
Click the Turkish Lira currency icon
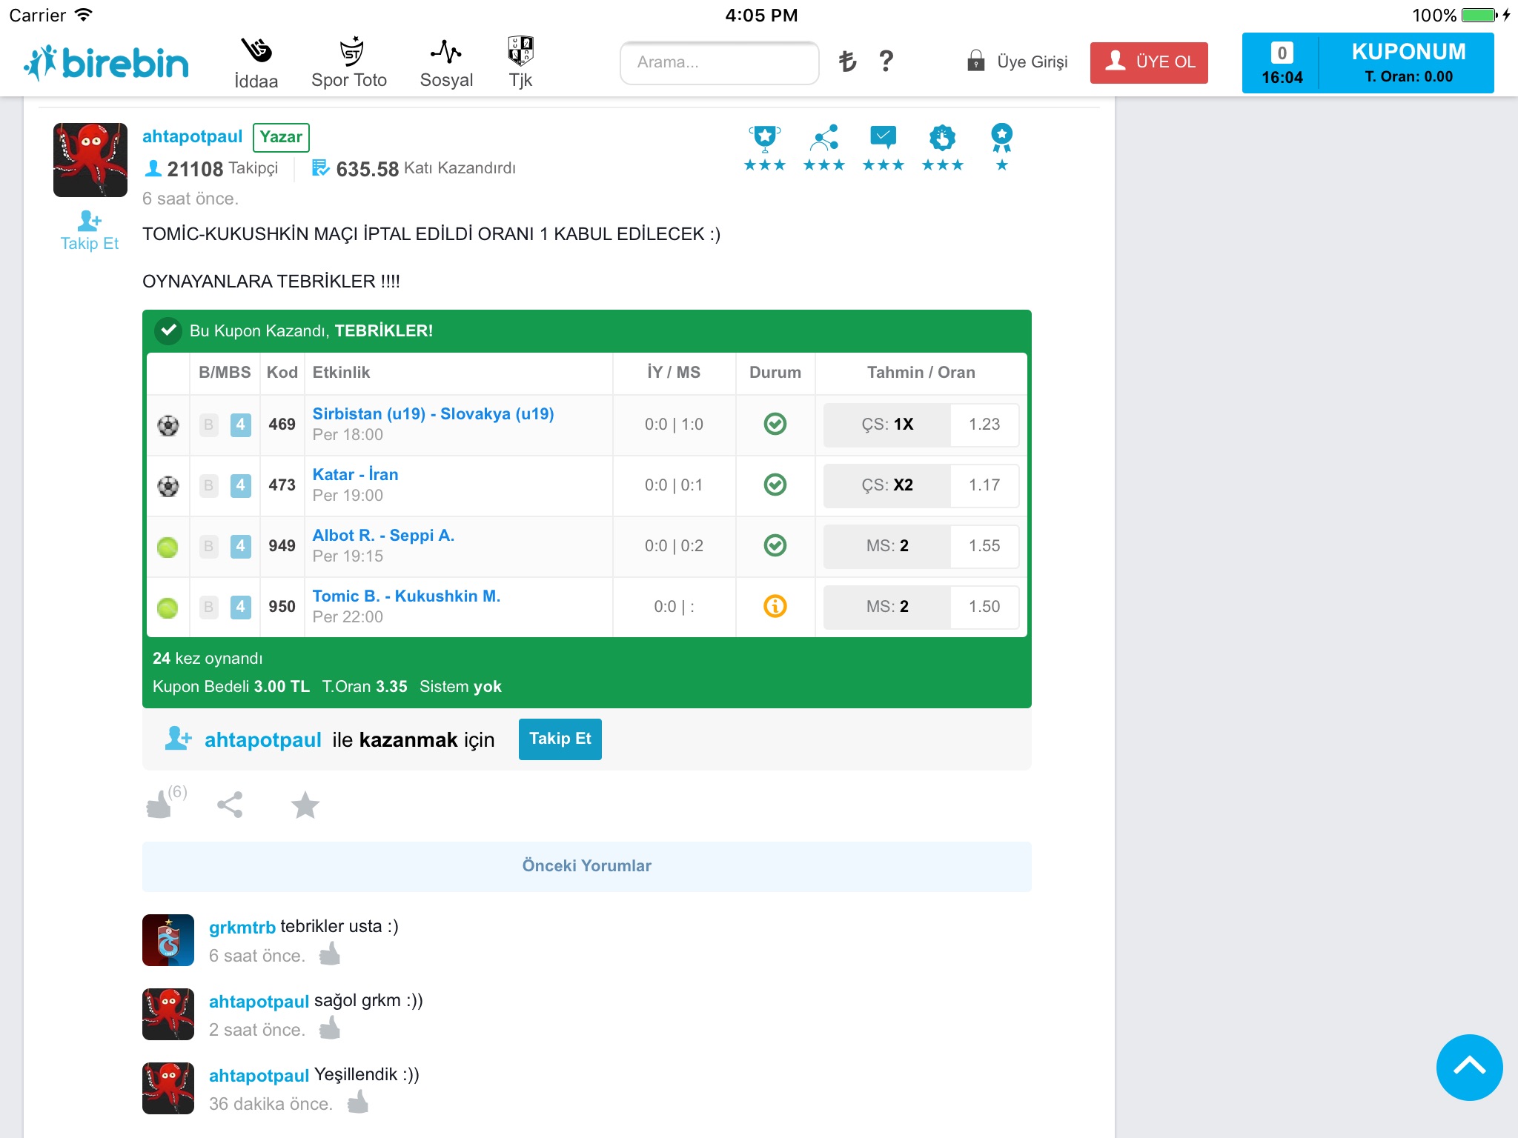tap(847, 61)
